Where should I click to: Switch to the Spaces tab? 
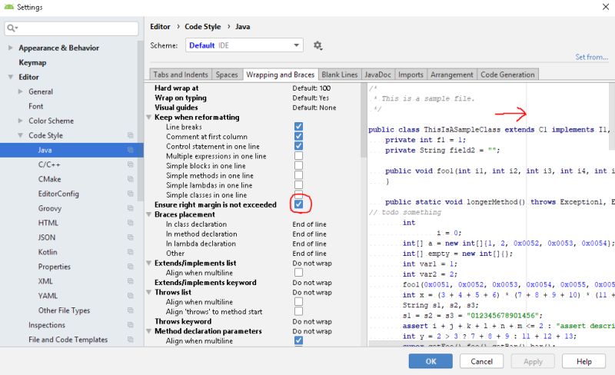[227, 75]
